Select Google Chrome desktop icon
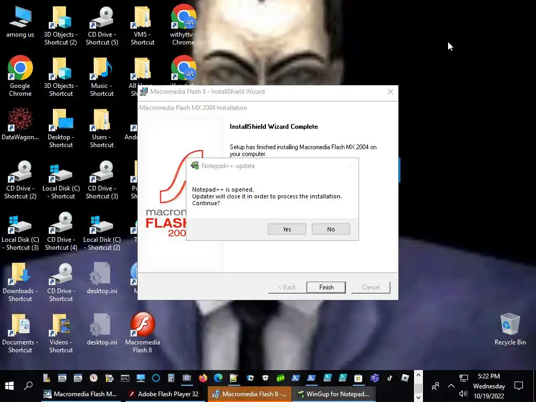536x402 pixels. (20, 76)
